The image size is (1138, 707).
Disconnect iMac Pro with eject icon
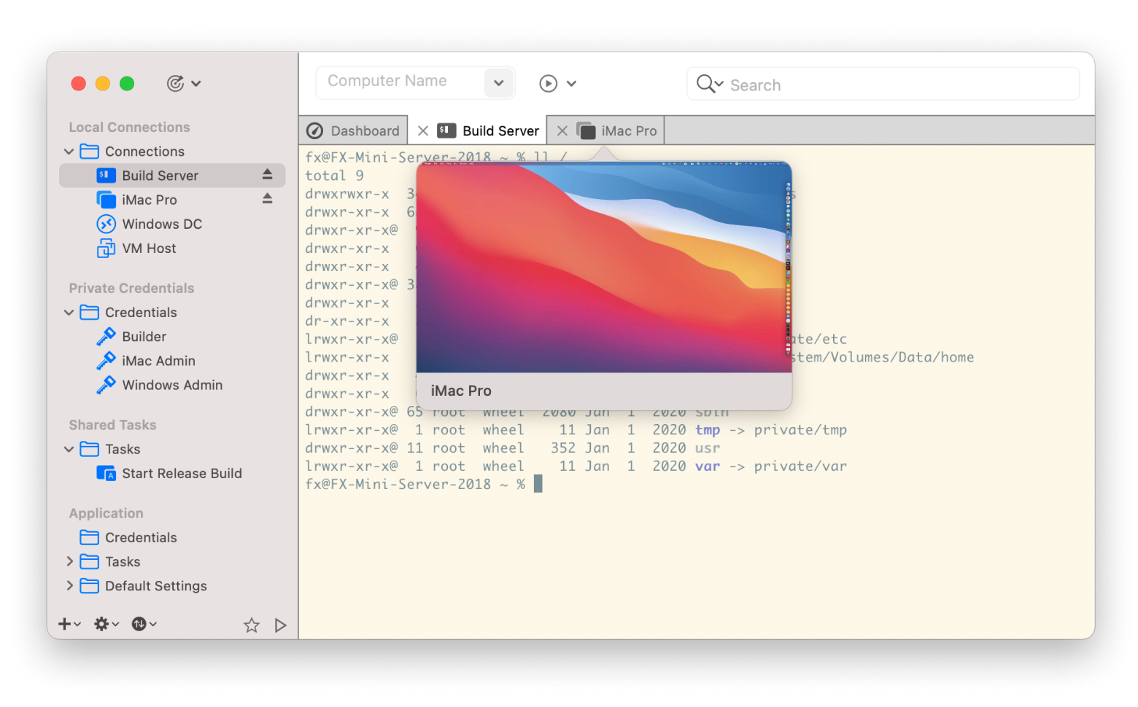click(267, 198)
